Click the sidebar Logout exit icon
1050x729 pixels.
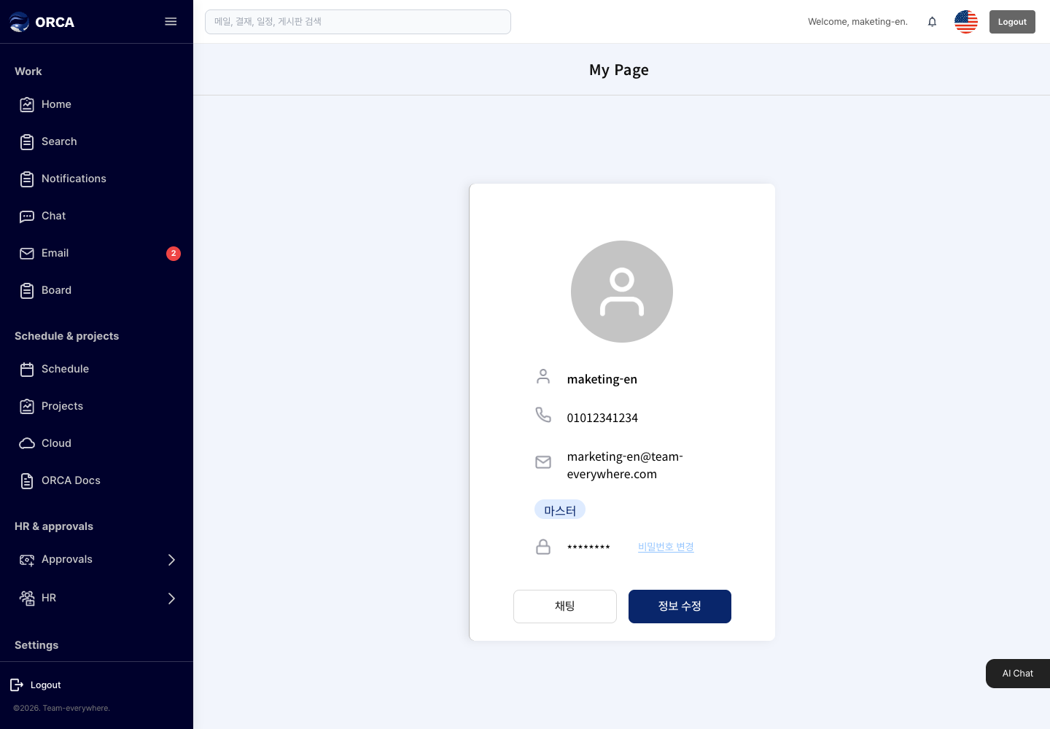coord(17,685)
